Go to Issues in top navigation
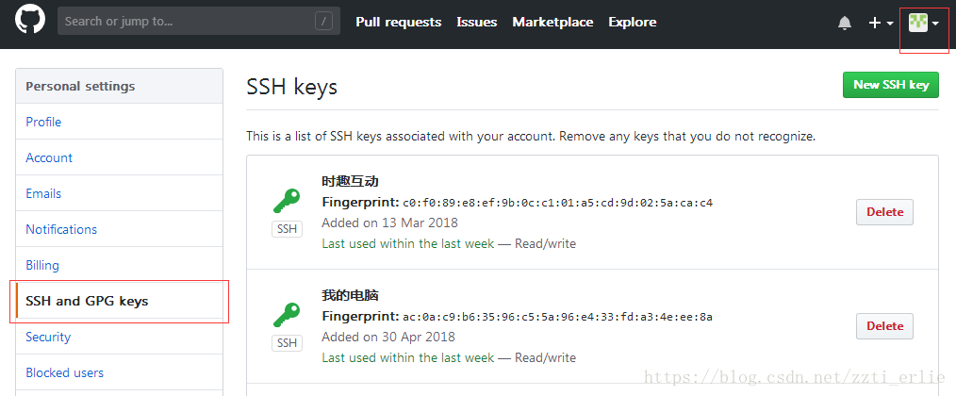The height and width of the screenshot is (396, 956). tap(476, 22)
